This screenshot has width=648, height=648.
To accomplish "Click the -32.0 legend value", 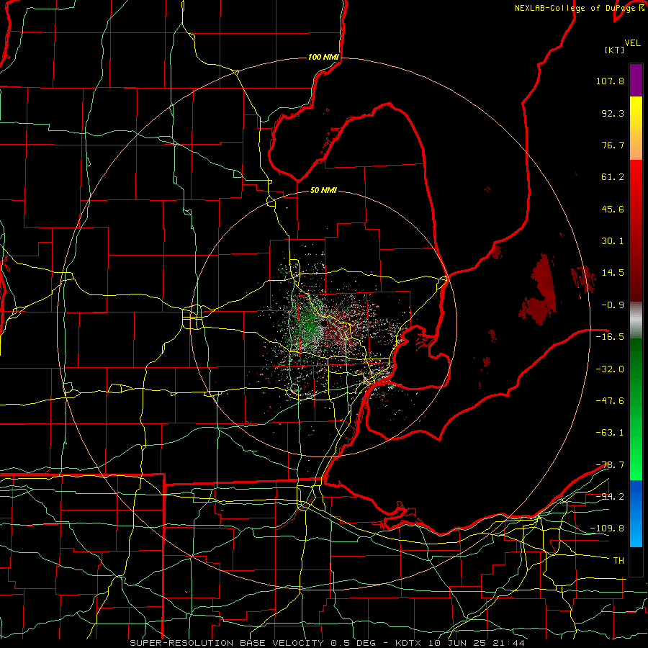I will [610, 369].
